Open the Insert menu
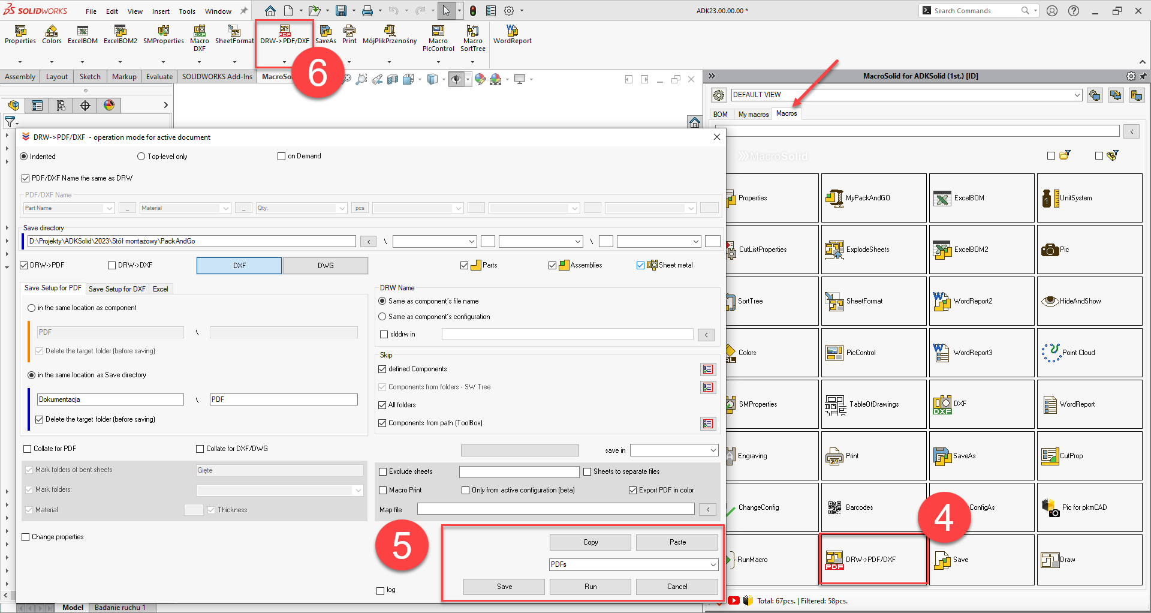This screenshot has width=1151, height=613. 161,11
